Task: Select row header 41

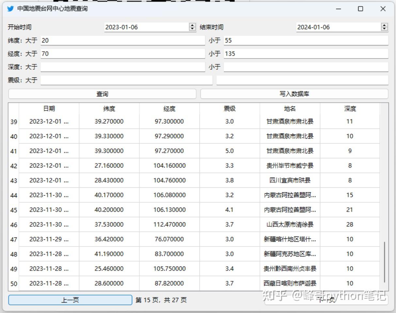Action: 14,151
